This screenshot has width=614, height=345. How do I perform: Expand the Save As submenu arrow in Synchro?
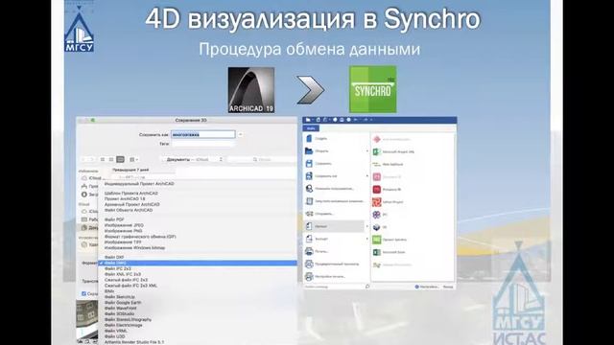(367, 176)
